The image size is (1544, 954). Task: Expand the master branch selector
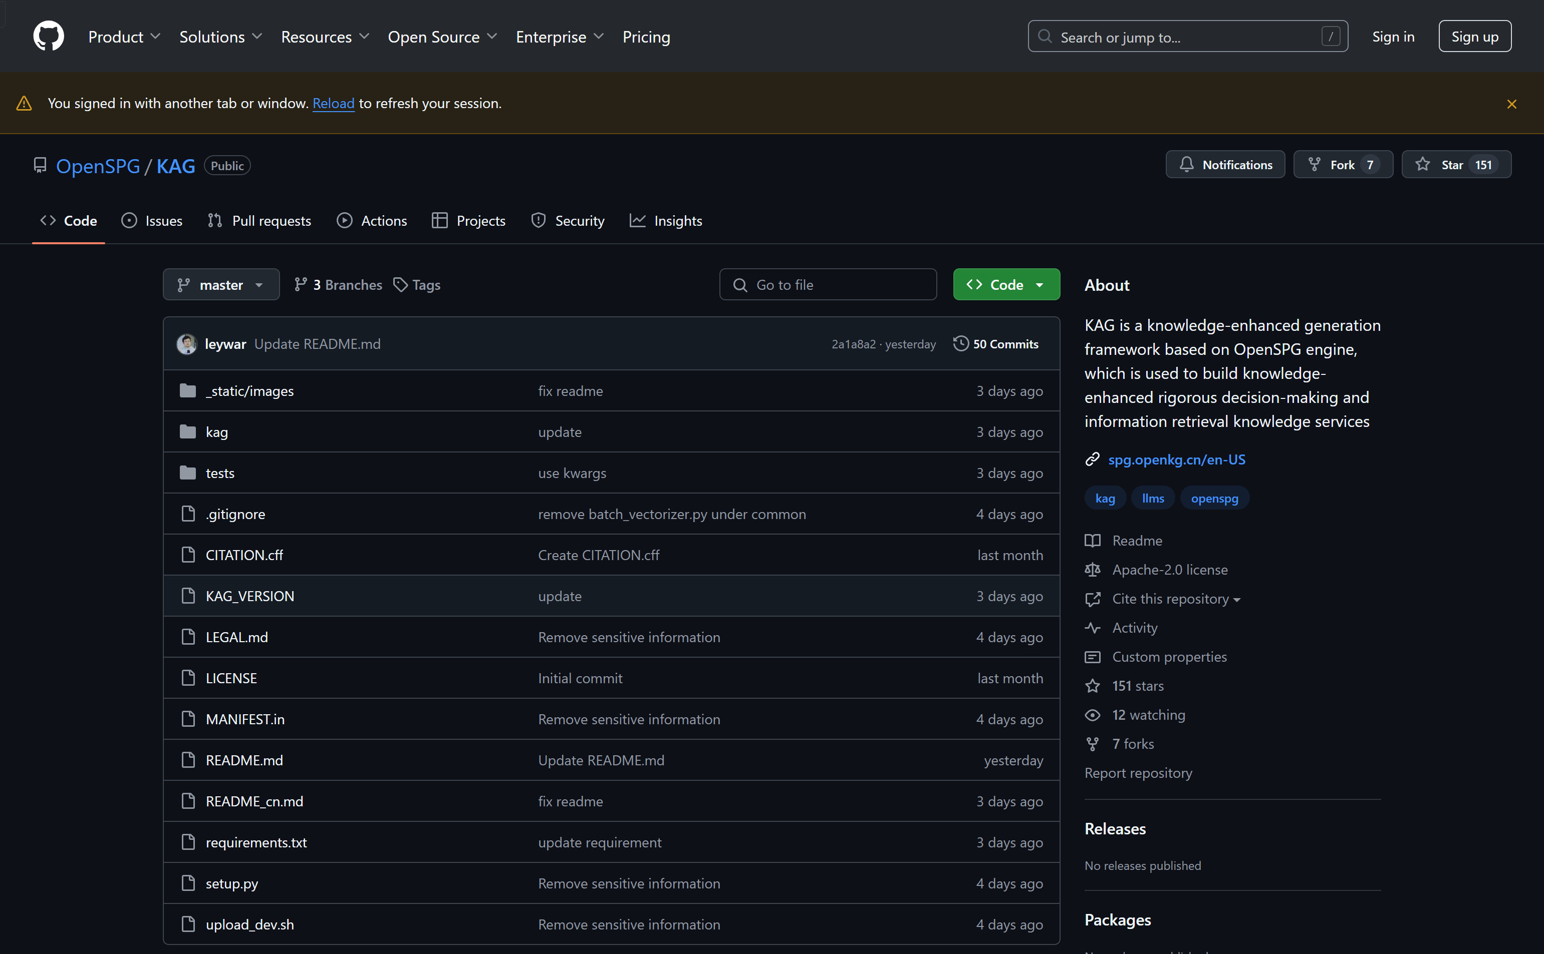click(x=221, y=285)
